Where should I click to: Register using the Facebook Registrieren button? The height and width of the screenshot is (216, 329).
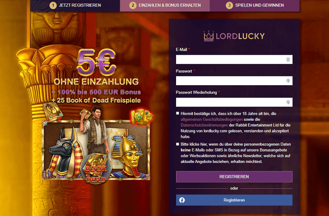pyautogui.click(x=234, y=200)
